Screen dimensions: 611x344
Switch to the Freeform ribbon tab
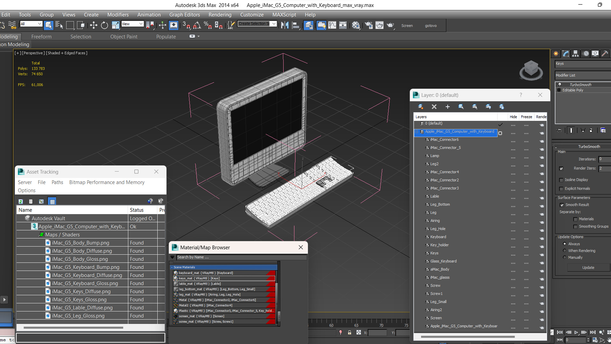coord(41,37)
